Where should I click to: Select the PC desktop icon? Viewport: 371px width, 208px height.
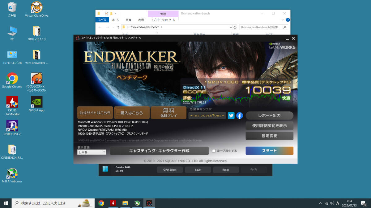[12, 33]
